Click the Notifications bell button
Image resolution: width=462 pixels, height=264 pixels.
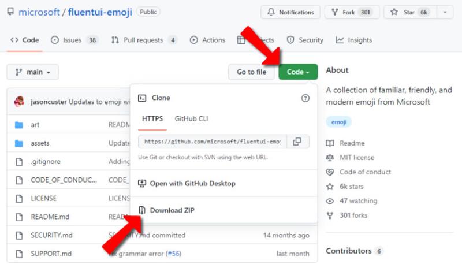(x=290, y=12)
